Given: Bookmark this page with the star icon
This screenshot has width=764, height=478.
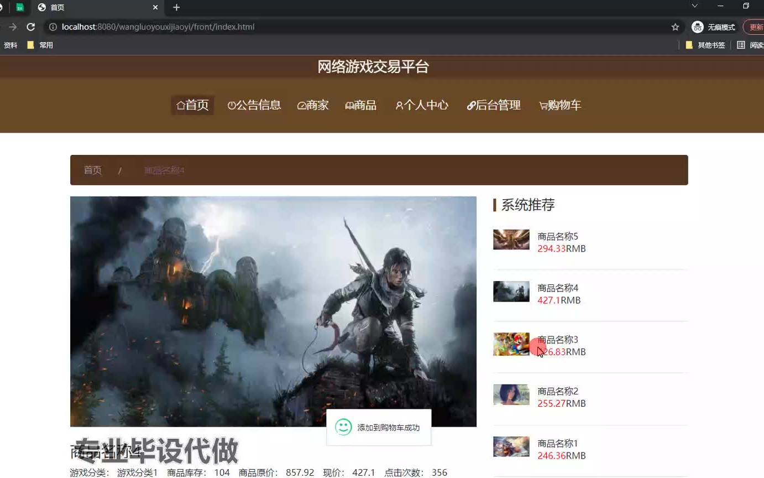Looking at the screenshot, I should click(675, 27).
